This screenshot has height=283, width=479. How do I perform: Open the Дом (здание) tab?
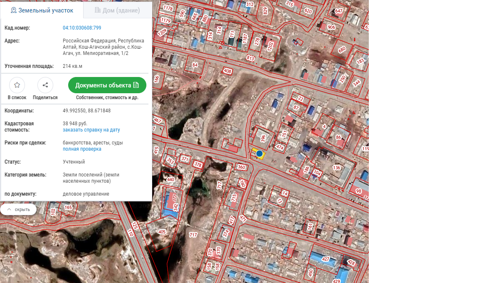pos(118,10)
